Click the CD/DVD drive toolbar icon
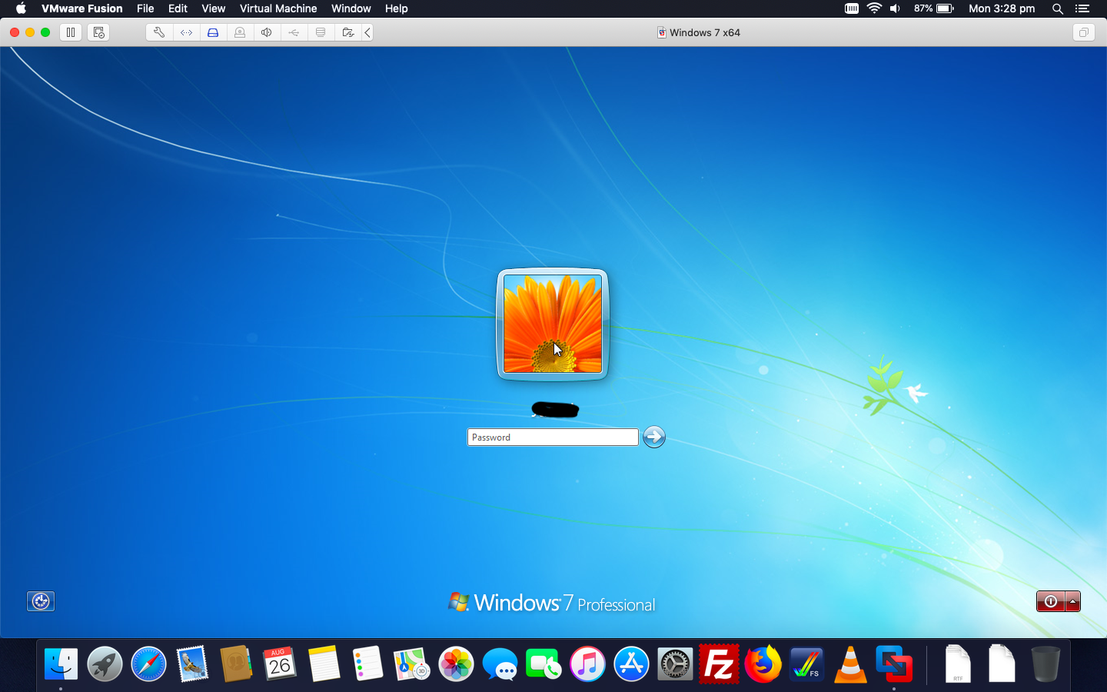This screenshot has width=1107, height=692. pos(240,32)
